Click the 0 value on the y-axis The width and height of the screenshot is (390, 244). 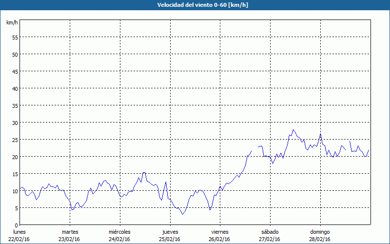(x=16, y=225)
